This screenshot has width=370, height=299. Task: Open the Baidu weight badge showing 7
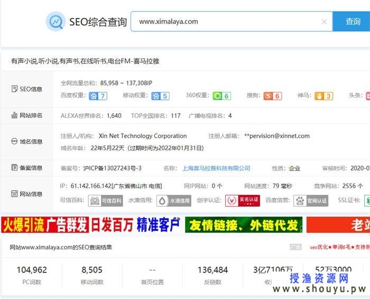pos(98,96)
